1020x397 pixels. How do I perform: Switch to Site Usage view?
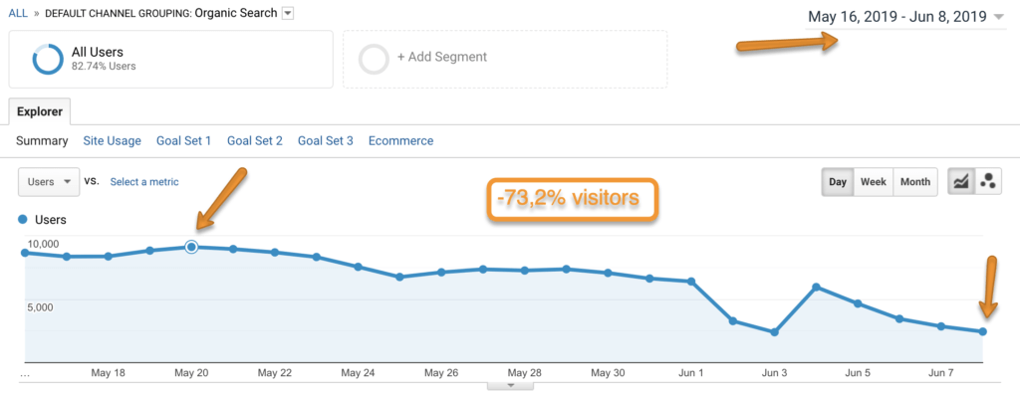tap(112, 141)
